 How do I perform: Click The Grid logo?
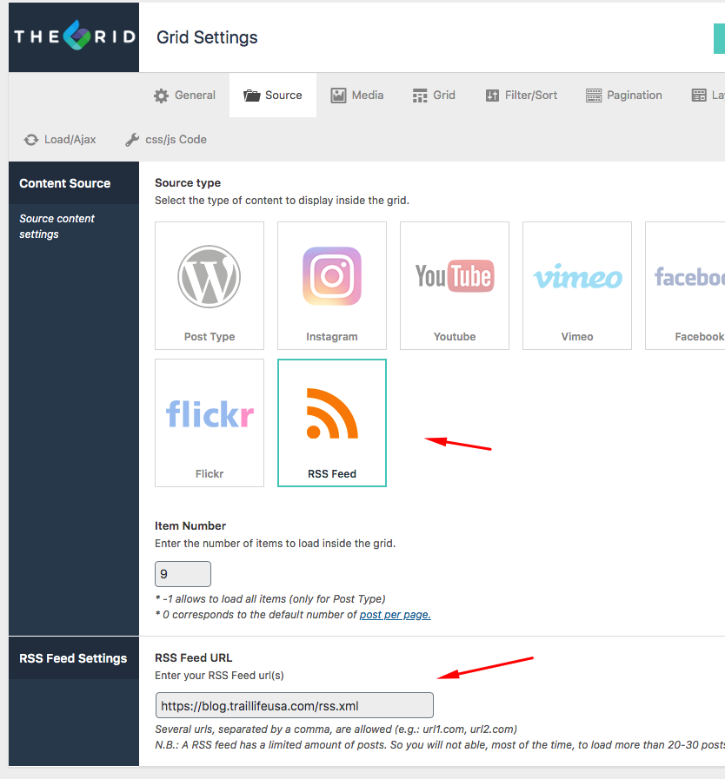pos(74,36)
